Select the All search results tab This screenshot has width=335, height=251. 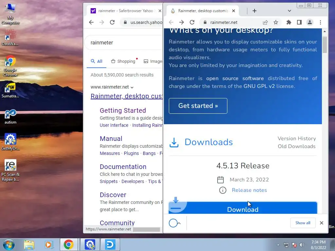coord(97,61)
